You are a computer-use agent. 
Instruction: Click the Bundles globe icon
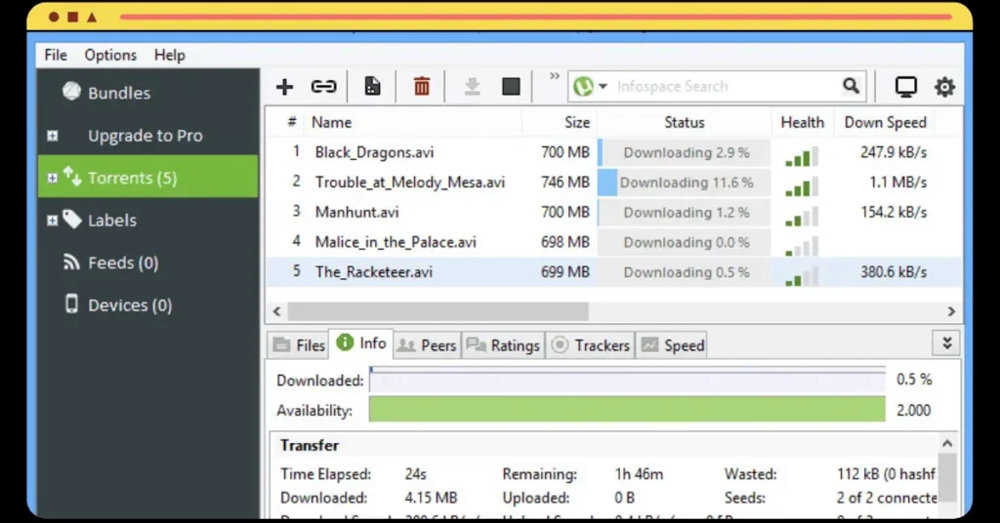[x=71, y=92]
